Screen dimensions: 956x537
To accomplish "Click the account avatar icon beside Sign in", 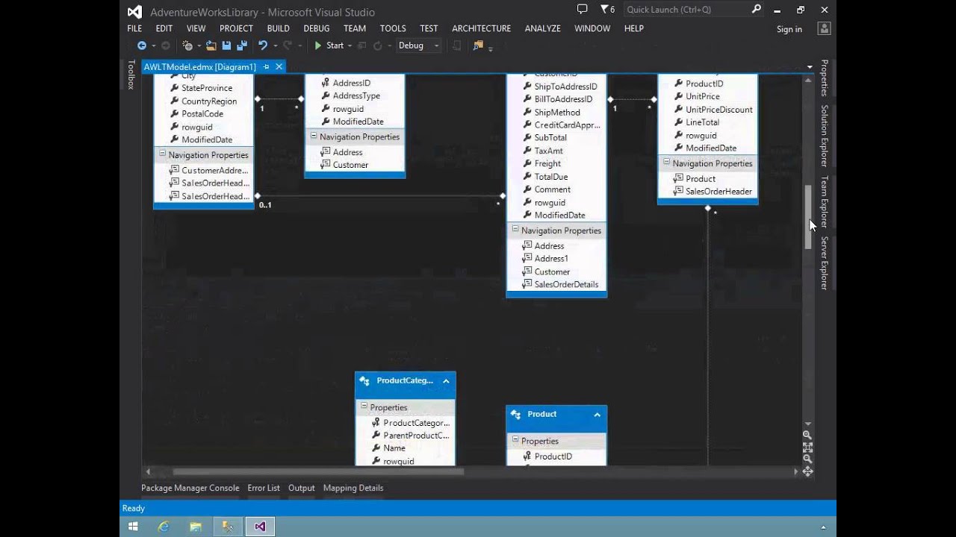I will coord(824,28).
